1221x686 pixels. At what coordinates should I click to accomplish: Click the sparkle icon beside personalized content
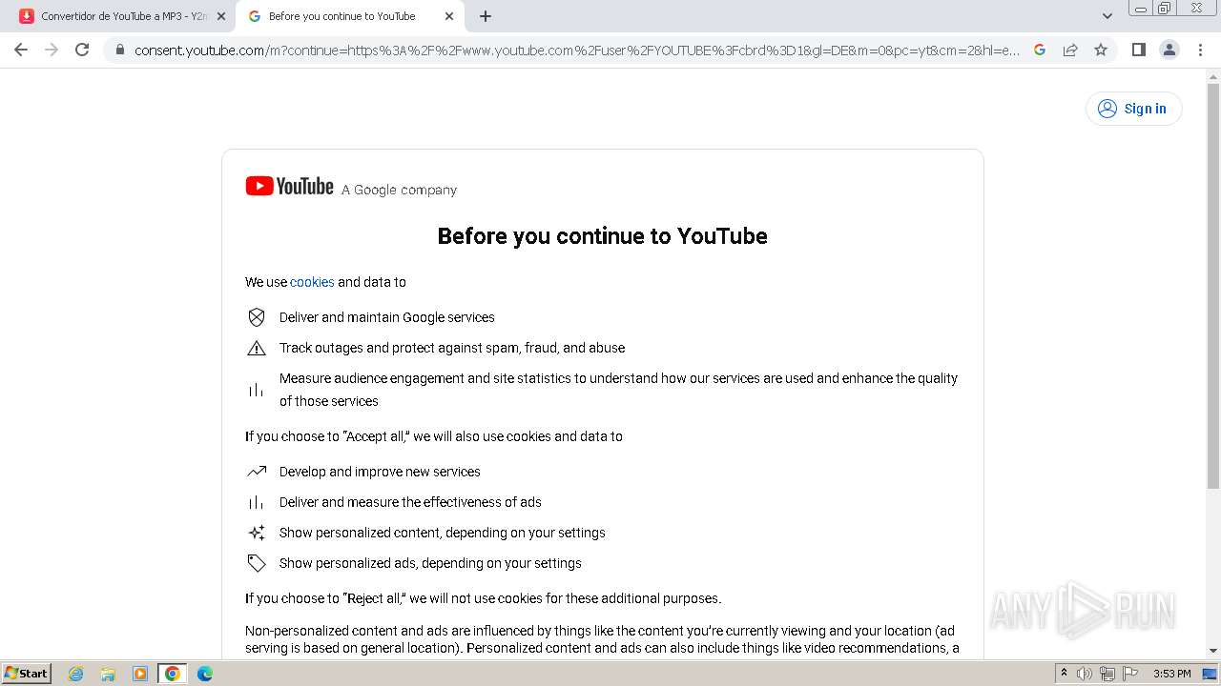click(257, 533)
